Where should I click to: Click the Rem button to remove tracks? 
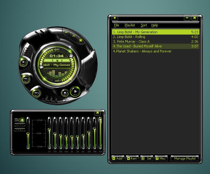click(x=132, y=159)
